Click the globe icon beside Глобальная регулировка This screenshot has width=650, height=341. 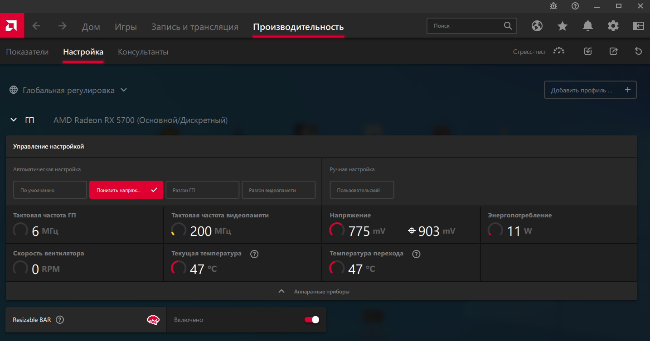14,90
